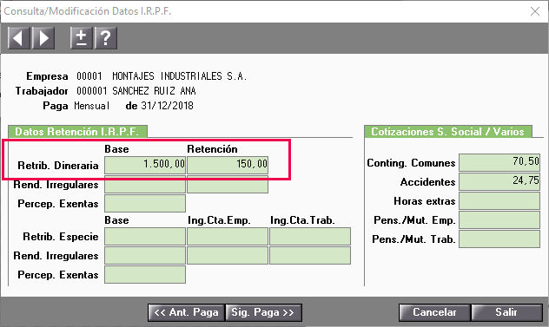Click first Rend. Irregulares Retención field
The height and width of the screenshot is (327, 549).
point(228,184)
